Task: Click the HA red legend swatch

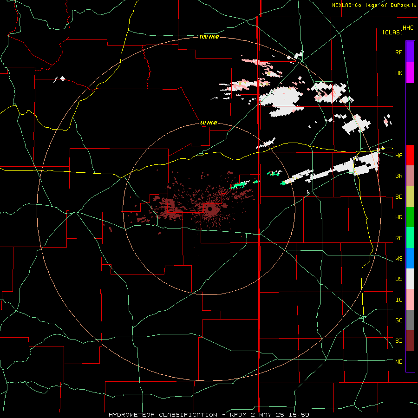Action: (410, 155)
